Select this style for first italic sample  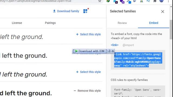tap(88, 34)
